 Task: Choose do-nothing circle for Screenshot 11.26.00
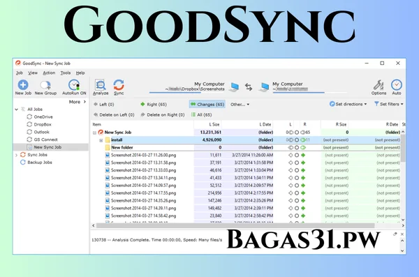(297, 155)
